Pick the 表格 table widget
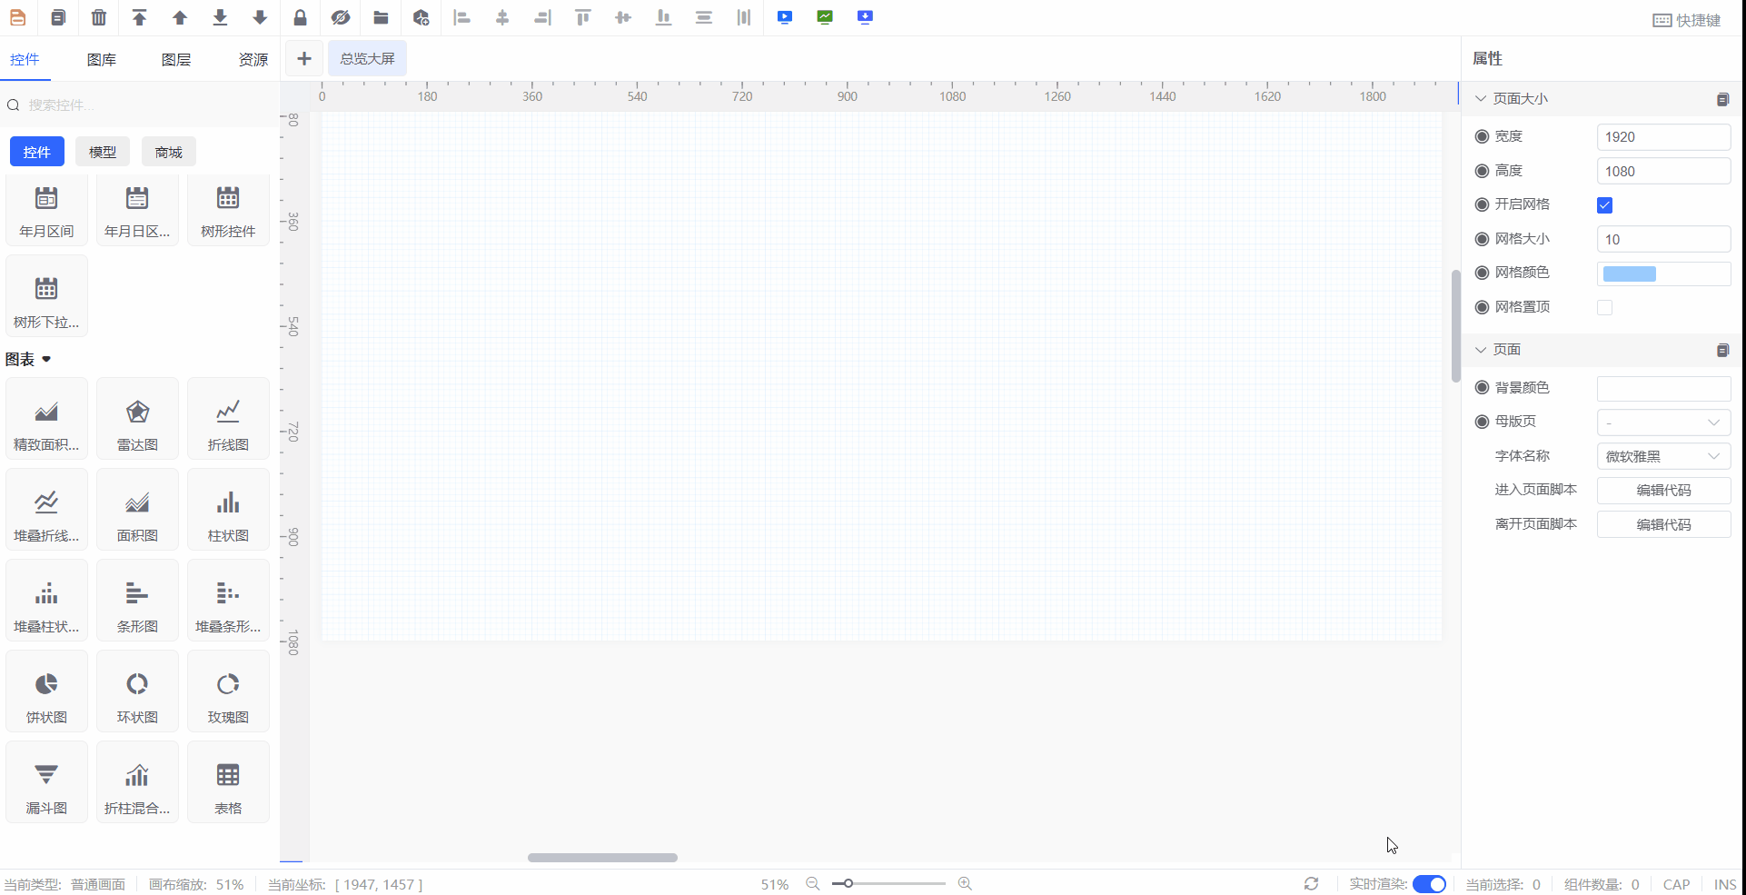 click(228, 782)
